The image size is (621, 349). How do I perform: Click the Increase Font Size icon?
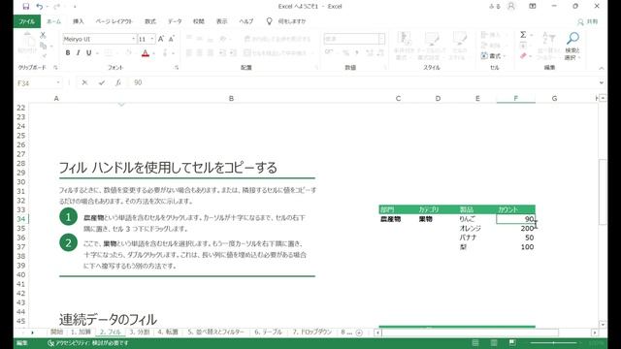[161, 39]
